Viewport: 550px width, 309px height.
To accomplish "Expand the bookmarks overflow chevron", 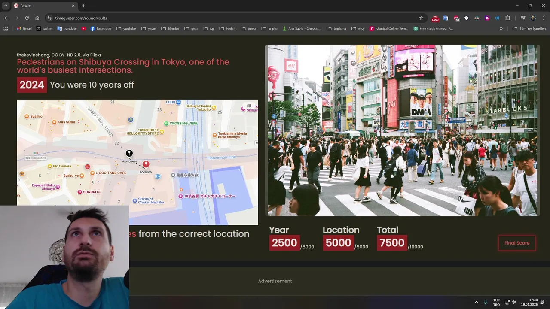I will (501, 29).
